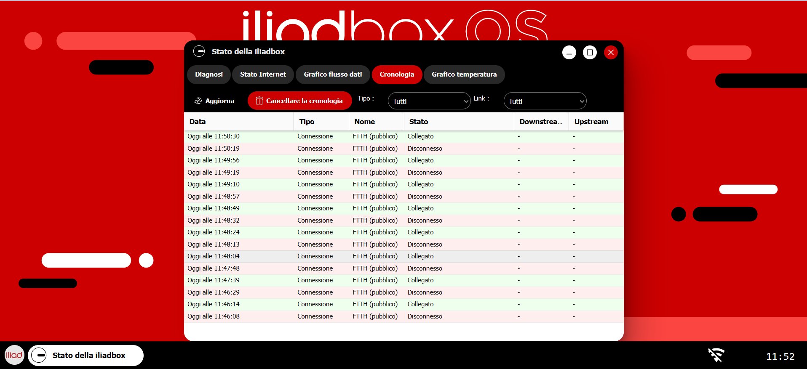Select the row 'Oggi alle 11:49:56'
The image size is (807, 369).
[x=404, y=160]
